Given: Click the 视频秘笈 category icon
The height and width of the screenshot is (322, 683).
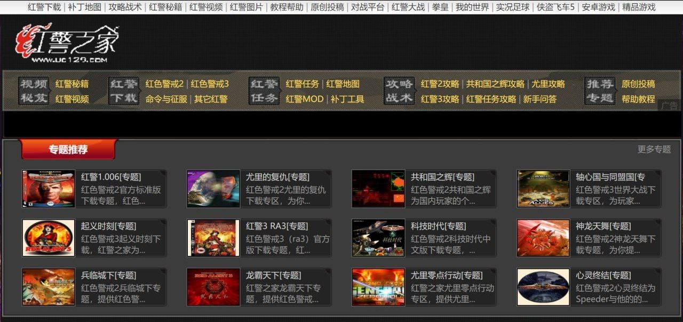Looking at the screenshot, I should (34, 91).
